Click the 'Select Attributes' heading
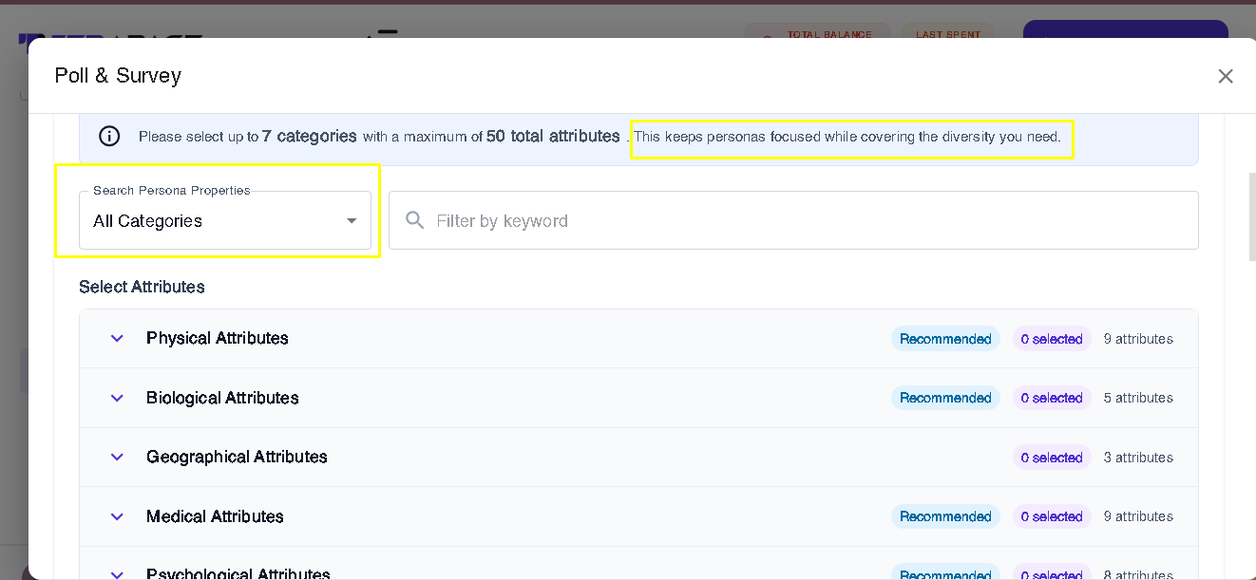 142,287
